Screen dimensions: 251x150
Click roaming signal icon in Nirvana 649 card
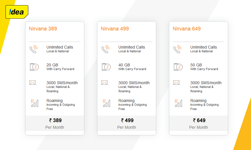(x=178, y=103)
